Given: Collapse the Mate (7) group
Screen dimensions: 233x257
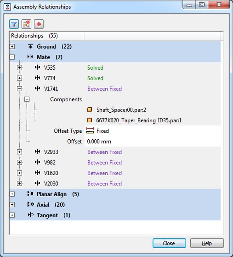Looking at the screenshot, I should (12, 57).
